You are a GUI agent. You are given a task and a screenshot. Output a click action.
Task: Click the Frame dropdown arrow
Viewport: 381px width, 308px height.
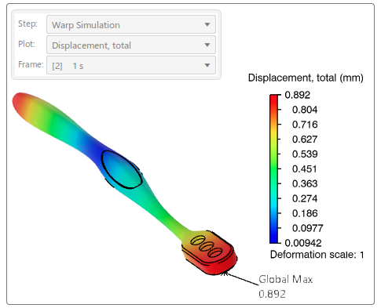(x=207, y=65)
